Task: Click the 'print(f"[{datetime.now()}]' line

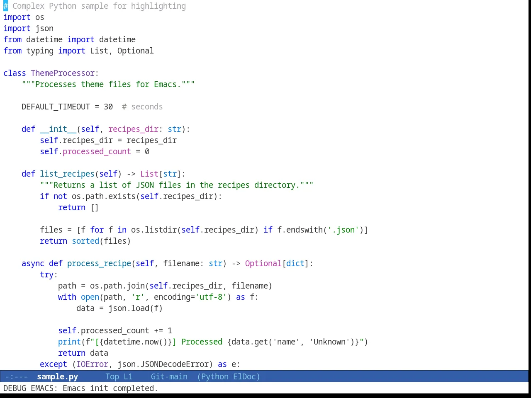Action: (213, 342)
